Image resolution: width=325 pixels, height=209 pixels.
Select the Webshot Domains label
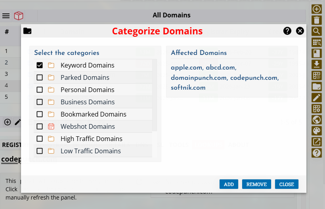pos(88,126)
